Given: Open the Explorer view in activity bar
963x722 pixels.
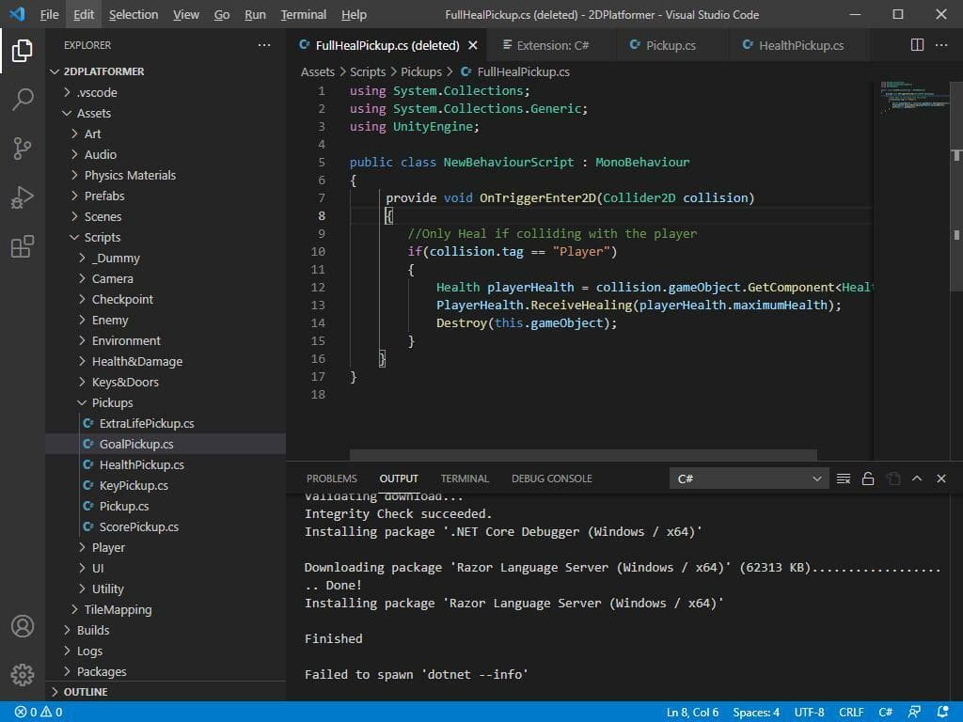Looking at the screenshot, I should [x=23, y=51].
